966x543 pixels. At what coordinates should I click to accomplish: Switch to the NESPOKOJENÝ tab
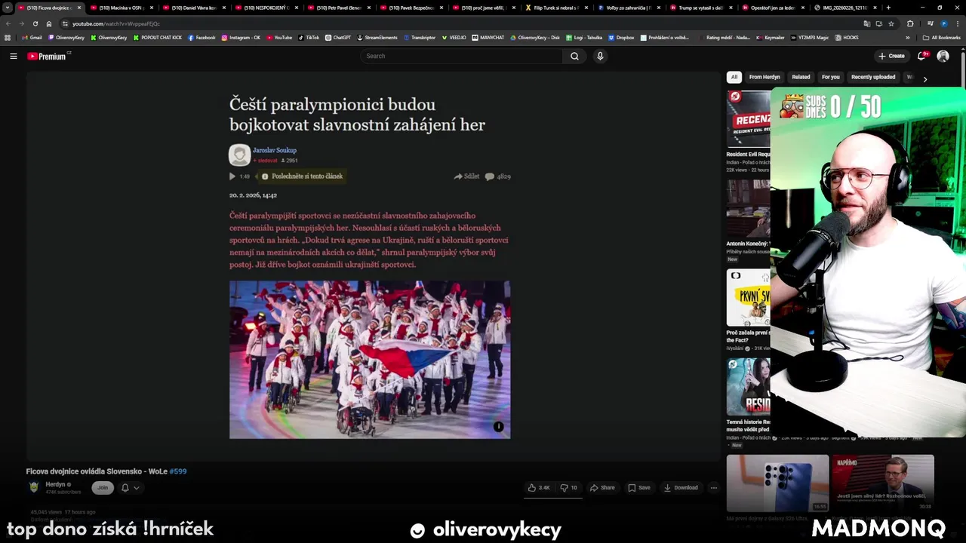(266, 8)
